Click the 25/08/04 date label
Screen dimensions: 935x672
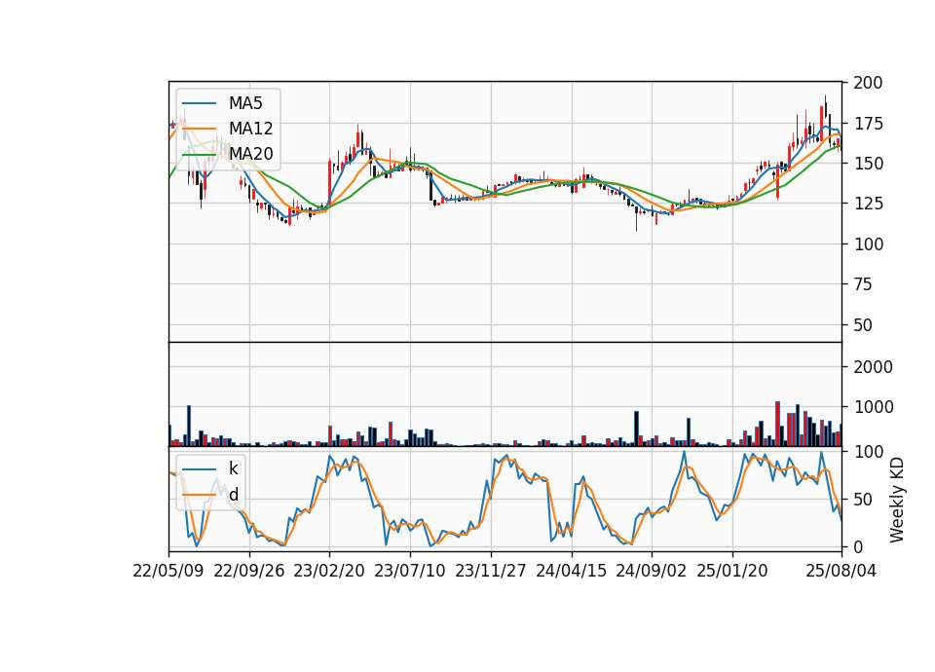tap(841, 571)
